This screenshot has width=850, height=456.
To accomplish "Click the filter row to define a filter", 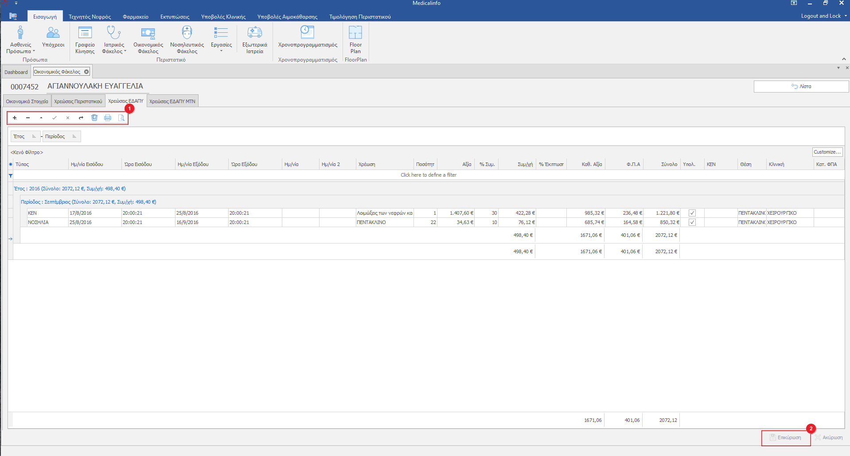I will coord(428,175).
